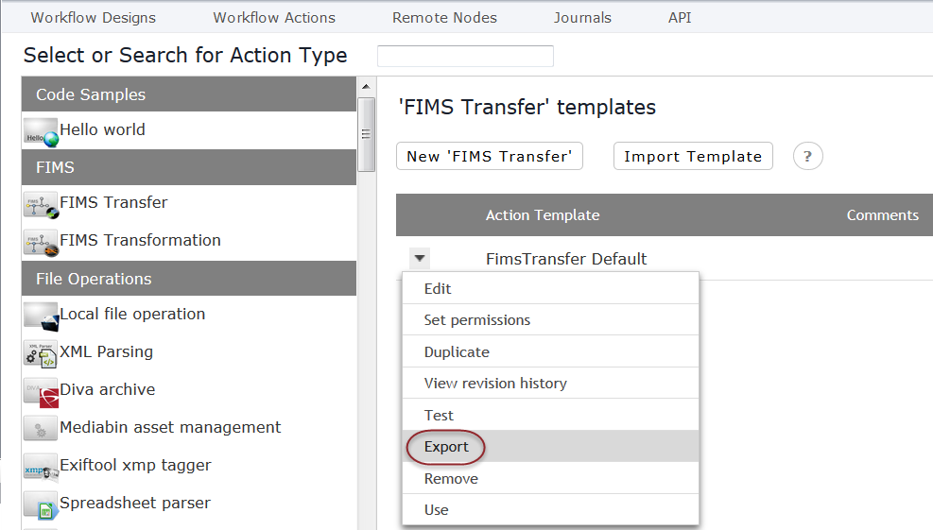Collapse the FimsTransfer Default dropdown arrow
933x530 pixels.
(420, 259)
